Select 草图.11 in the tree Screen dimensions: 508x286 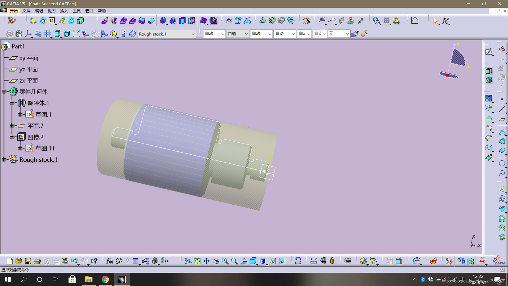(x=45, y=148)
